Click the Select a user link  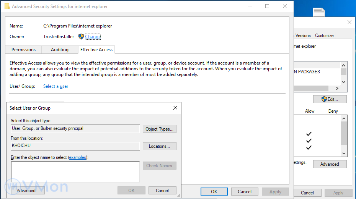[x=56, y=86]
